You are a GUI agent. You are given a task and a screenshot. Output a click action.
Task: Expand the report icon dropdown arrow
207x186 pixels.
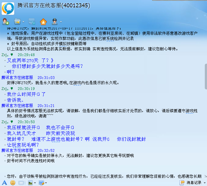coord(61,22)
